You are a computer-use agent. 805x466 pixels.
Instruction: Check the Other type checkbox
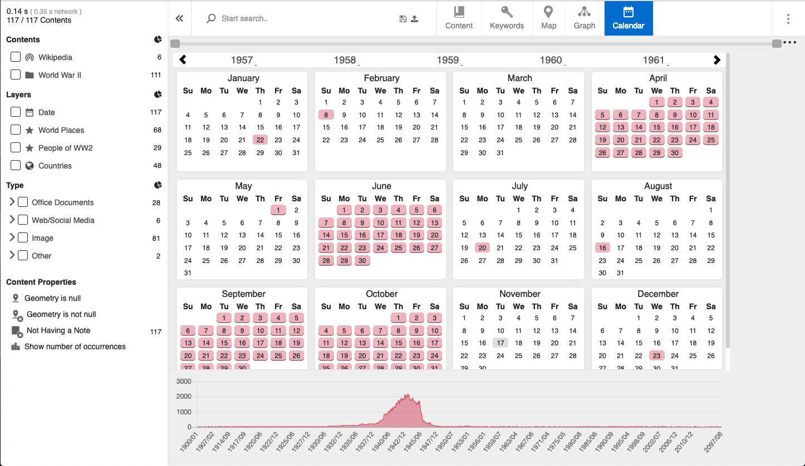pyautogui.click(x=23, y=255)
